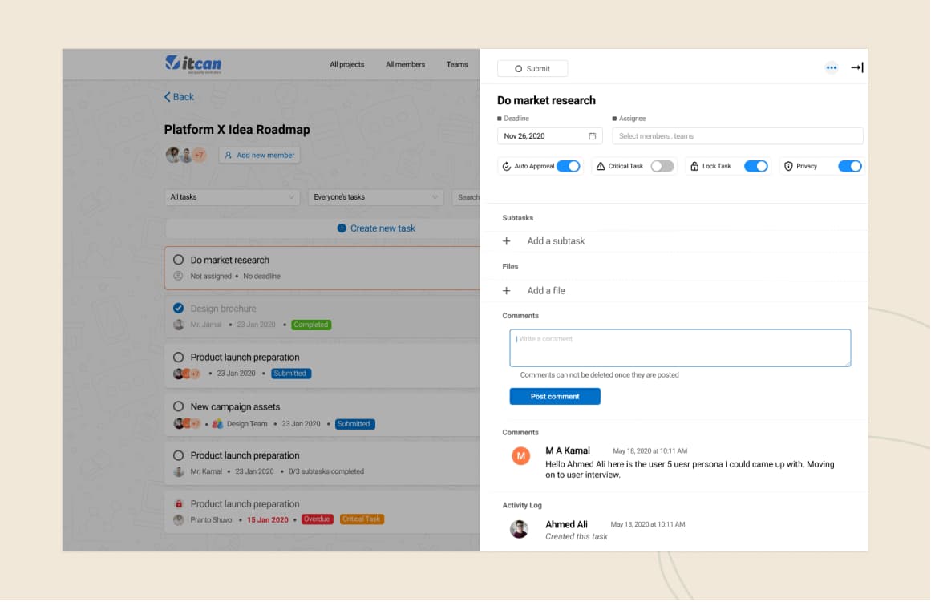The image size is (931, 602).
Task: Go to All projects in navigation
Action: [346, 65]
